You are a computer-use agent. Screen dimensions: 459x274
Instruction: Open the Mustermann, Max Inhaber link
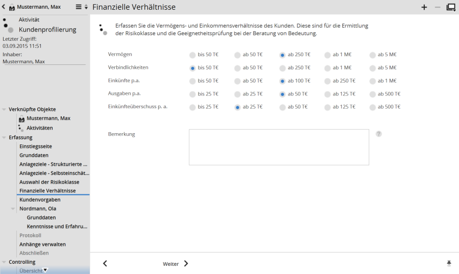[24, 61]
